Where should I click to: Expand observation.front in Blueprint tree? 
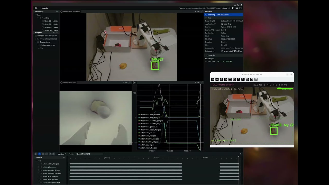click(38, 45)
